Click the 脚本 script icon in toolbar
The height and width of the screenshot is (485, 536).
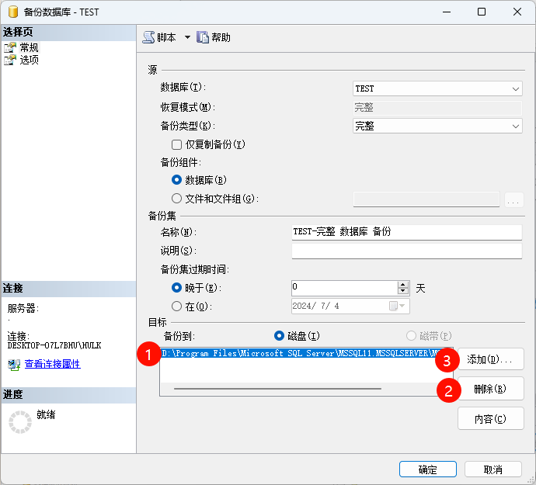pos(148,37)
